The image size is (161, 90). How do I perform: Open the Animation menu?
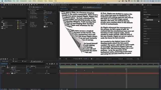[40, 1]
